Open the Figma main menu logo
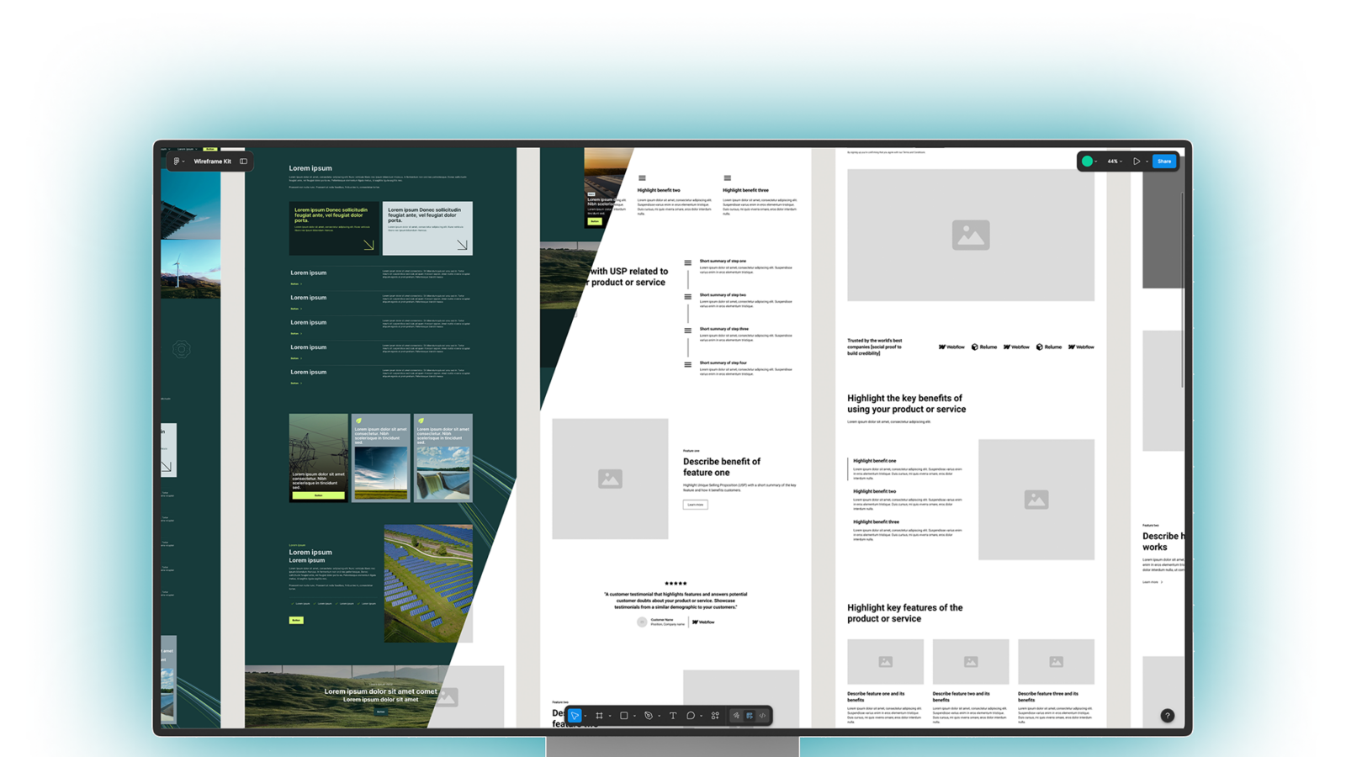Viewport: 1346px width, 757px height. click(x=177, y=161)
